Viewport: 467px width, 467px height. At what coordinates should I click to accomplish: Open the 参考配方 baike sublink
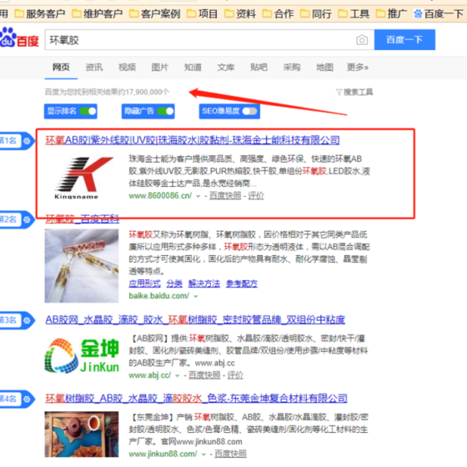[x=242, y=284]
